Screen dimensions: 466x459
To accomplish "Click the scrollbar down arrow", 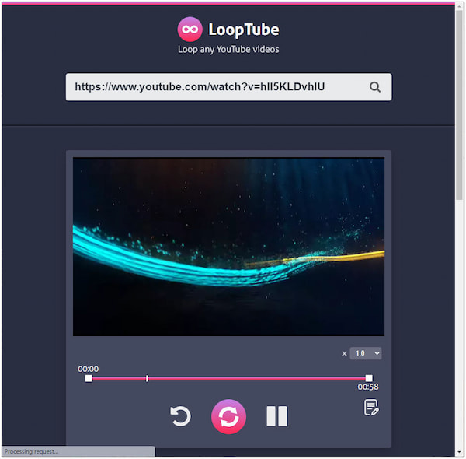I will pos(460,453).
